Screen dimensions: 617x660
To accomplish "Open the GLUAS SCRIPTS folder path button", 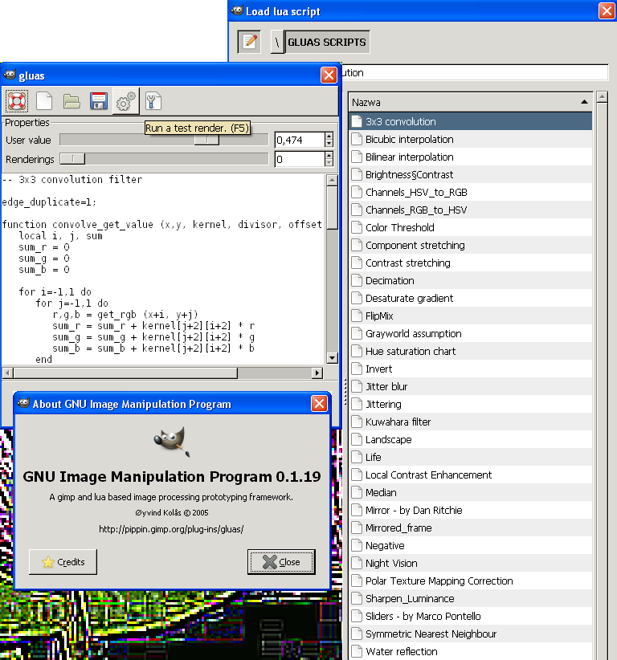I will click(x=327, y=42).
